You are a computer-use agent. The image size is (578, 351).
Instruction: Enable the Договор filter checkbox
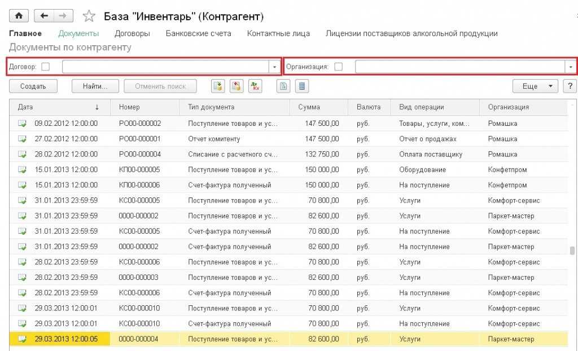46,67
